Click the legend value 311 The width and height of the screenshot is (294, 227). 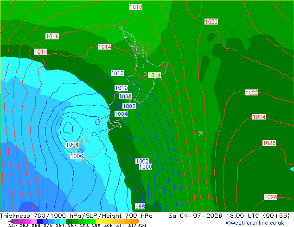coord(120,225)
